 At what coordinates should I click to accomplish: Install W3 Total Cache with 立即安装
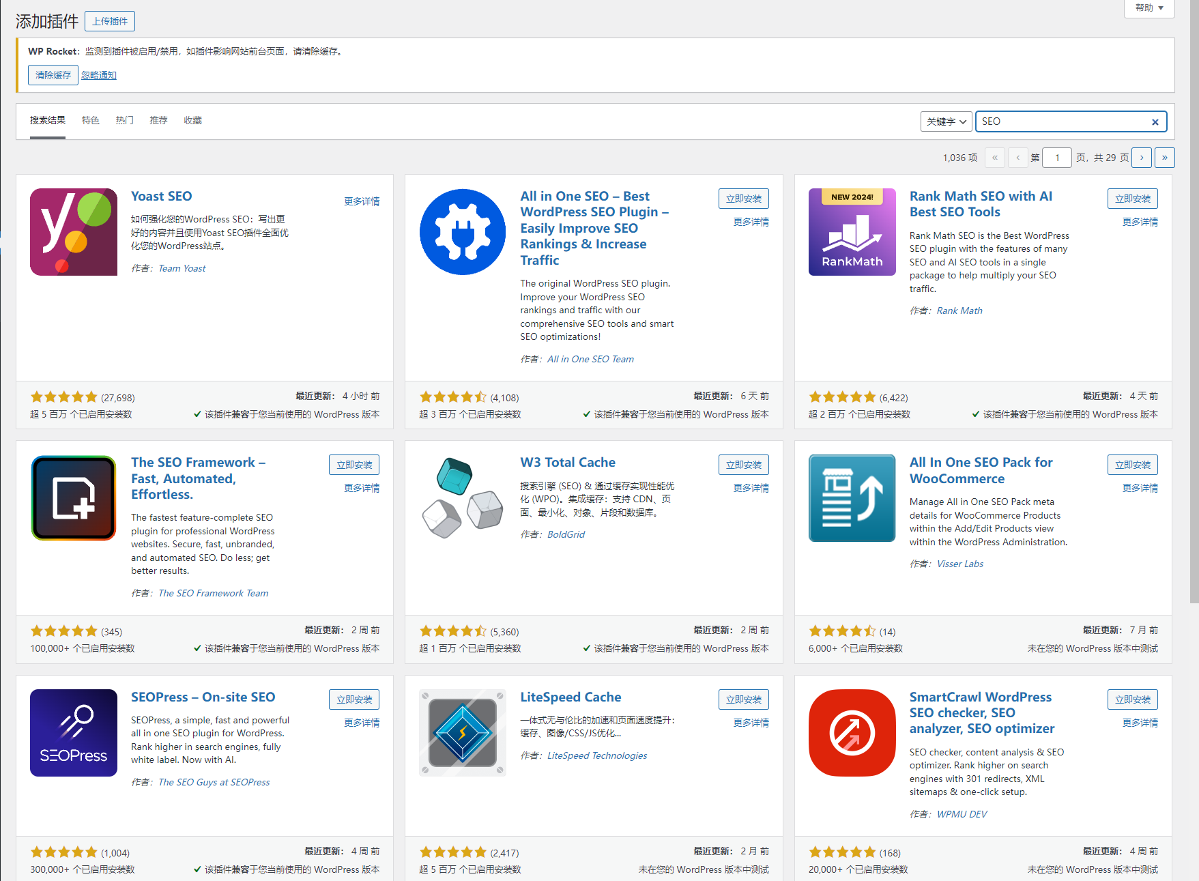[743, 465]
